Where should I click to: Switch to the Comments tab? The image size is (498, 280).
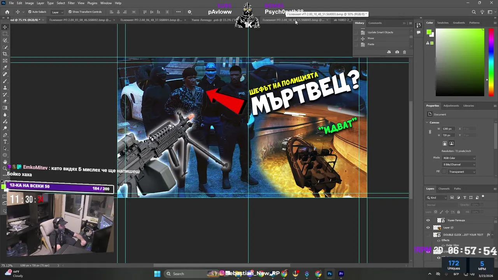click(x=375, y=23)
